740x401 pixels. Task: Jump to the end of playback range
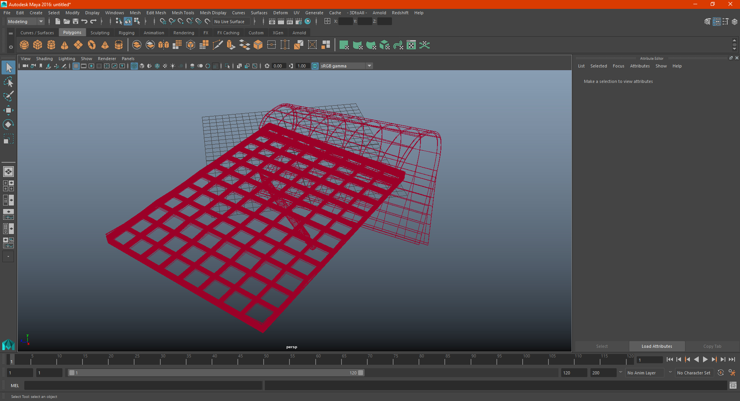tap(732, 359)
